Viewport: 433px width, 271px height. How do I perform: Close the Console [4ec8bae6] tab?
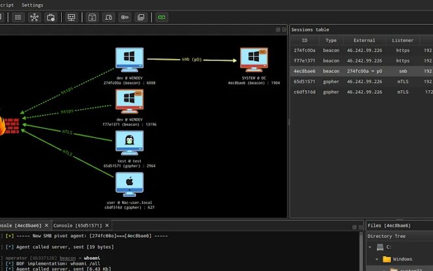pos(47,226)
